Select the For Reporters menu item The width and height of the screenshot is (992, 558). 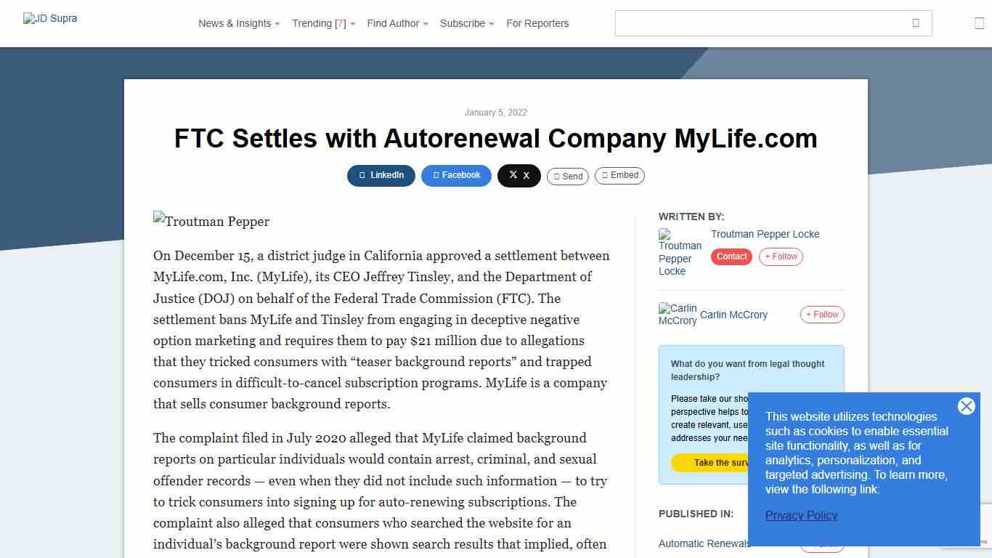point(537,23)
